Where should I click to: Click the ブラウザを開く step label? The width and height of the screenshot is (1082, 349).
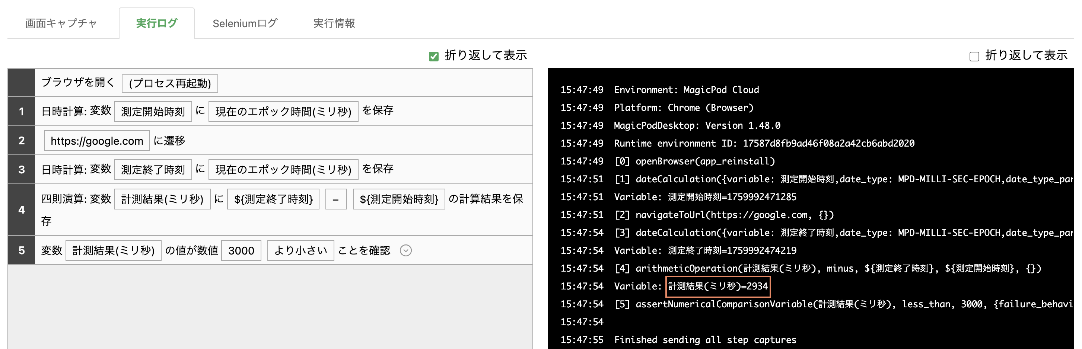pos(78,82)
